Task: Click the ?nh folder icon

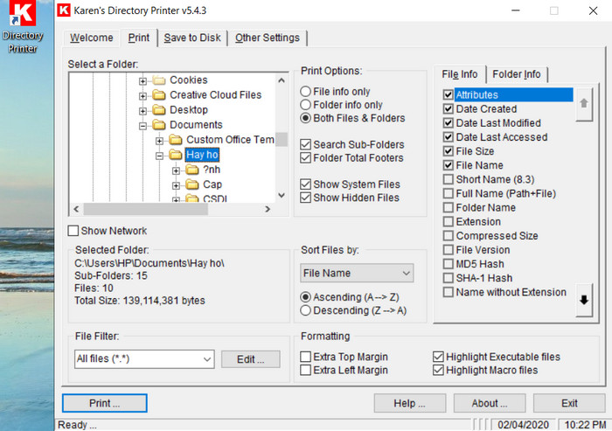Action: pyautogui.click(x=192, y=170)
